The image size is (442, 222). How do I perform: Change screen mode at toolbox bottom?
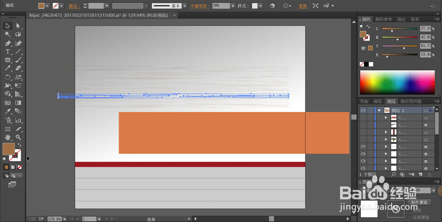(x=12, y=184)
